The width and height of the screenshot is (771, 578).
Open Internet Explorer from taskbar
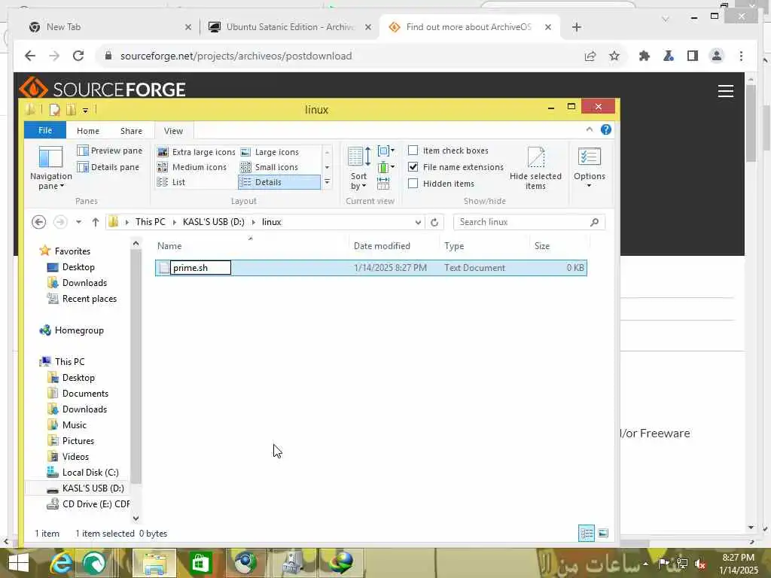coord(61,563)
